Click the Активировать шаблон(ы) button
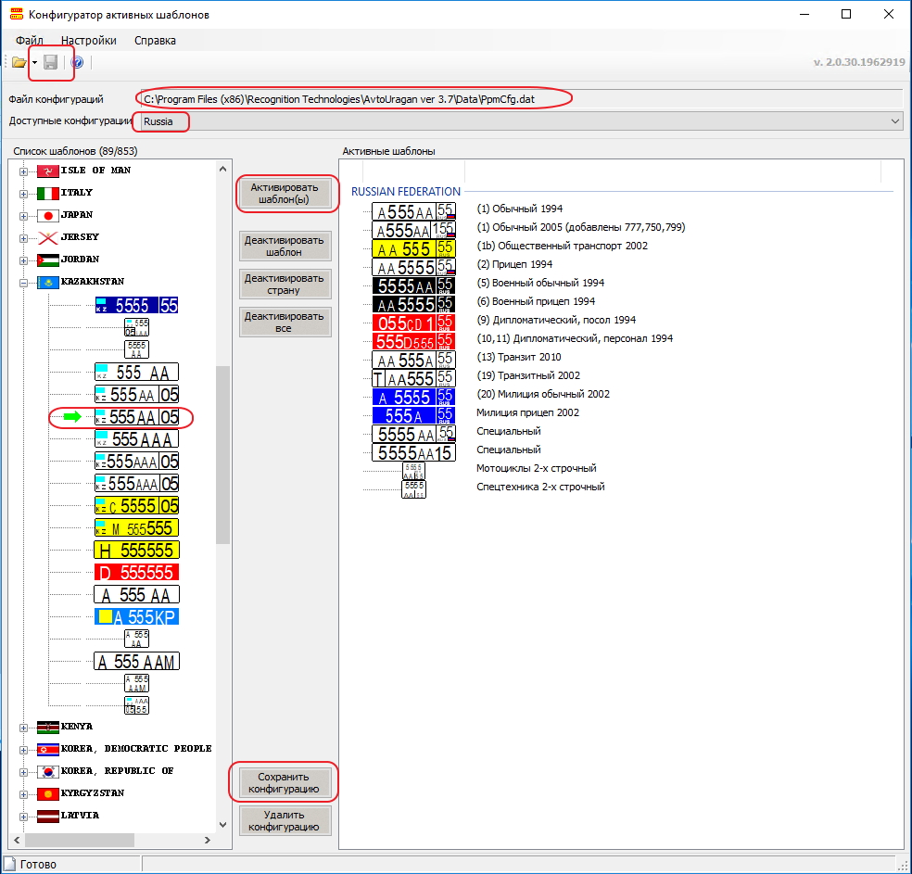912x874 pixels. 285,193
